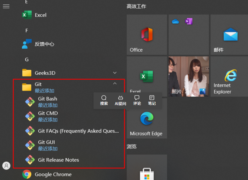Click the letter G section header
Screen dimensions: 248x180
[x=27, y=59]
